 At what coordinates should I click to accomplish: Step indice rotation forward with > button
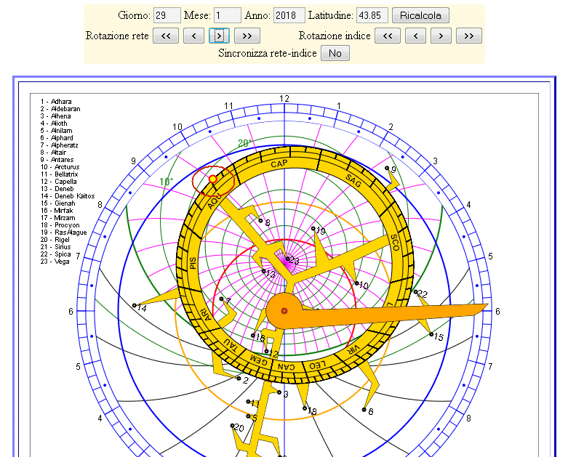click(x=441, y=36)
